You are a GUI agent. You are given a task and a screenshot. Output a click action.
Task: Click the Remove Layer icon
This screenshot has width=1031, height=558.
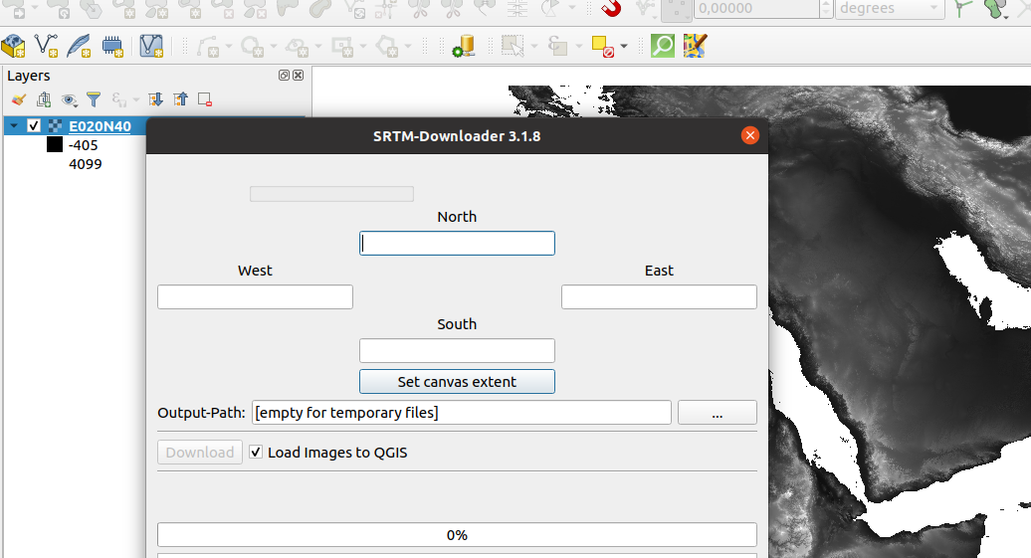tap(205, 99)
